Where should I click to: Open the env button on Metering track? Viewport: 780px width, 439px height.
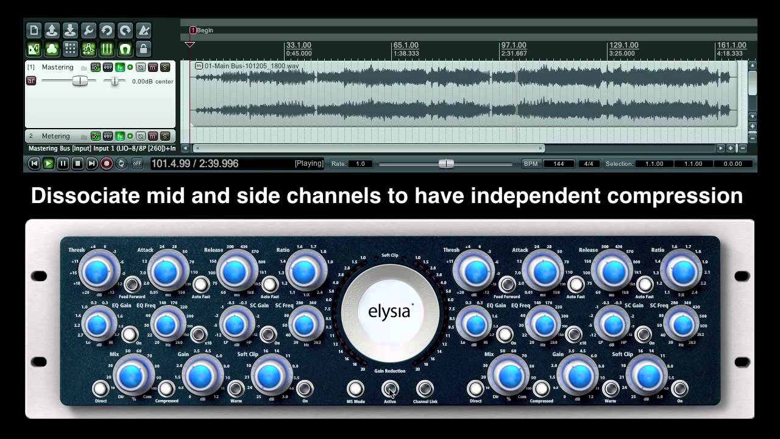(108, 136)
